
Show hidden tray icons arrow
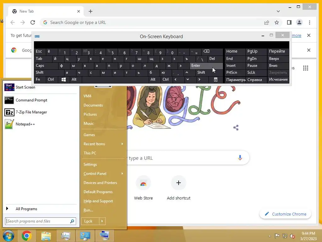point(269,236)
